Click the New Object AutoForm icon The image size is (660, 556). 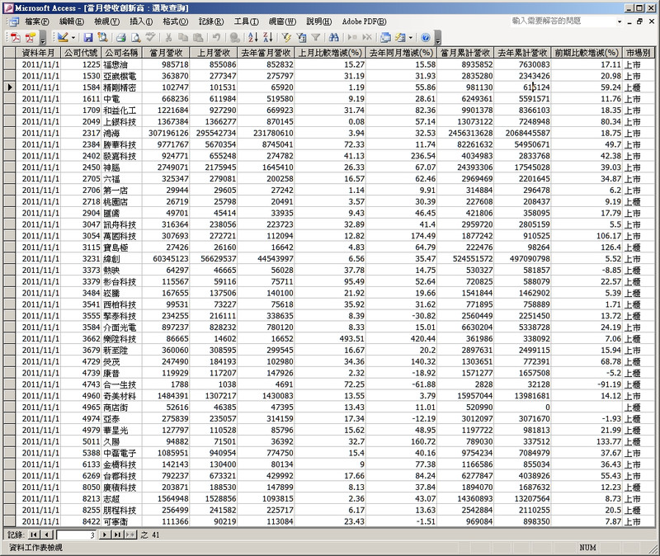coord(400,37)
